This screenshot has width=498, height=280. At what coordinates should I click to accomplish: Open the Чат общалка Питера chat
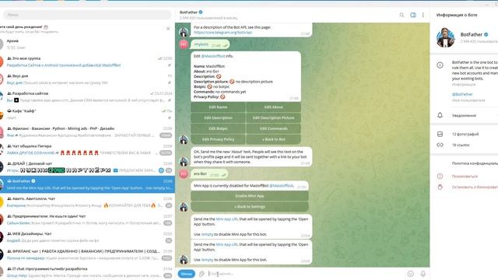[87, 149]
